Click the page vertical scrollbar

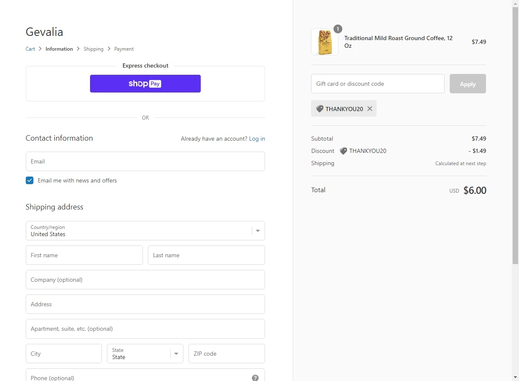pos(515,135)
